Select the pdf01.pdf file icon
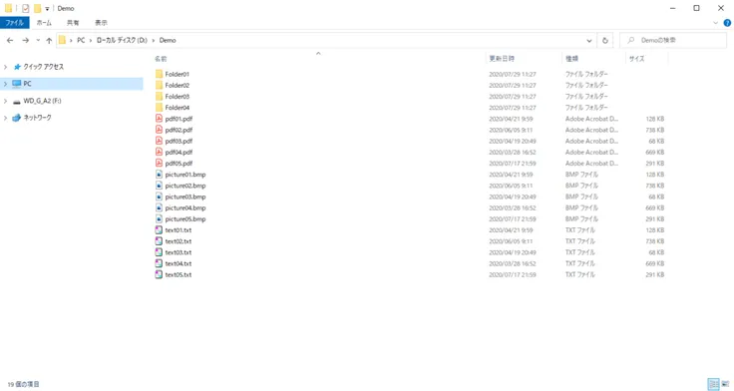The height and width of the screenshot is (391, 734). click(x=160, y=119)
